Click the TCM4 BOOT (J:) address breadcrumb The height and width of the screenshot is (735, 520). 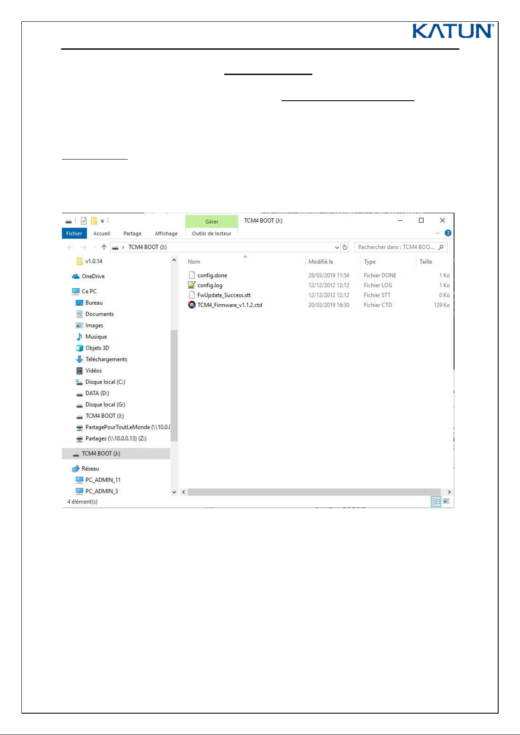(x=147, y=247)
